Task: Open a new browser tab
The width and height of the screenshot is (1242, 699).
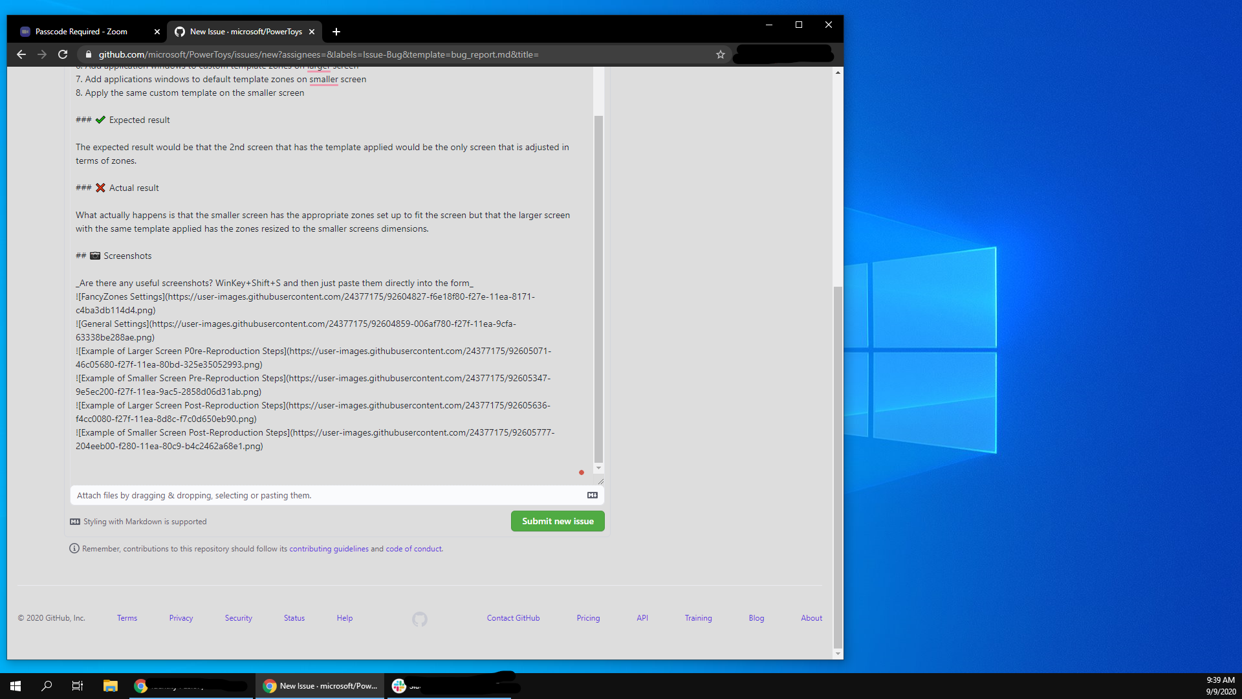Action: (x=336, y=32)
